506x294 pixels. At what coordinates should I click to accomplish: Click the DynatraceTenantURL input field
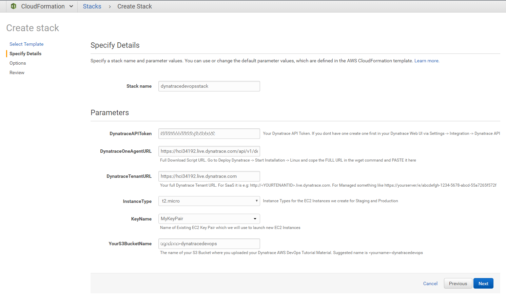209,176
